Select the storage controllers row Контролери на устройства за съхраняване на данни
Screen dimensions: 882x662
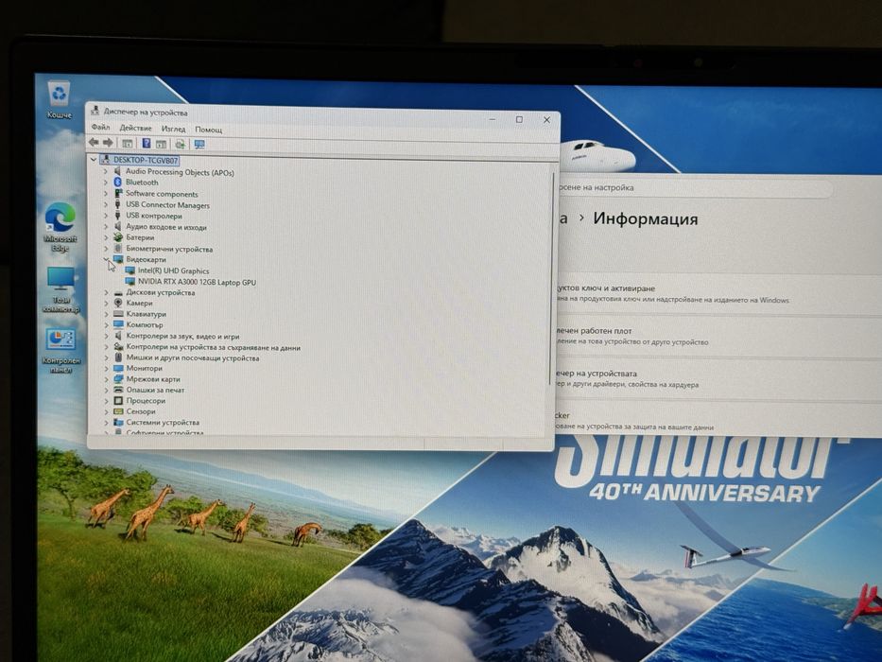coord(214,347)
